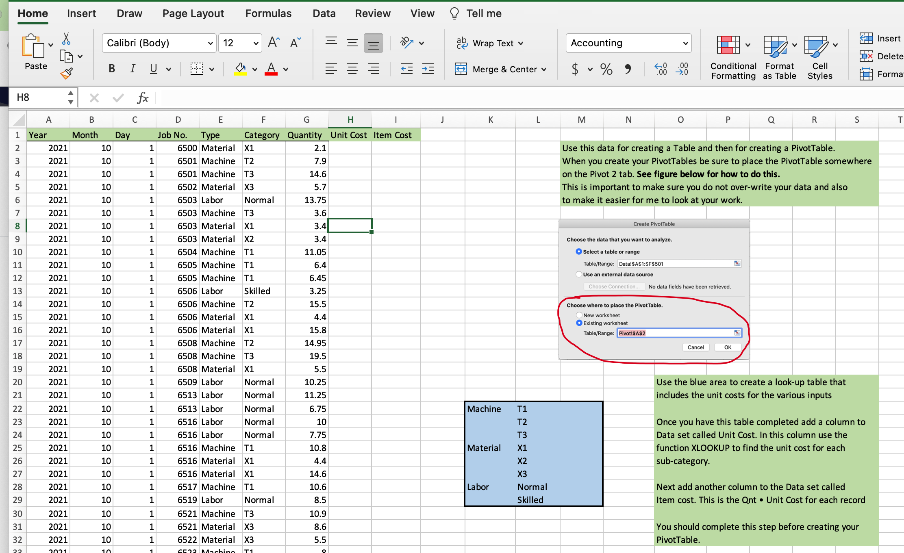
Task: Select the New worksheet radio button
Action: (x=579, y=315)
